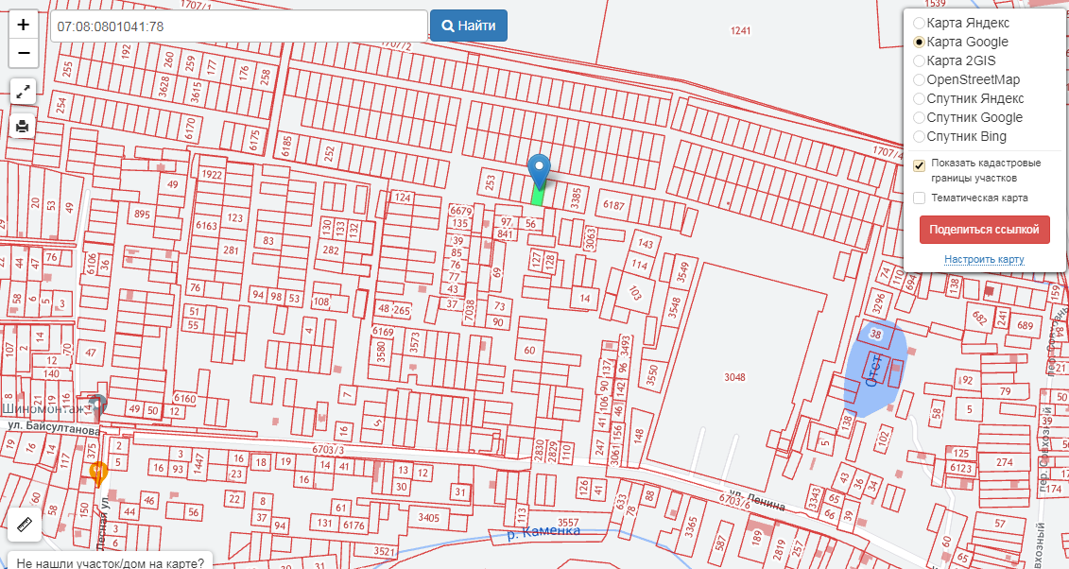Click parcel labeled 3385

pos(576,198)
